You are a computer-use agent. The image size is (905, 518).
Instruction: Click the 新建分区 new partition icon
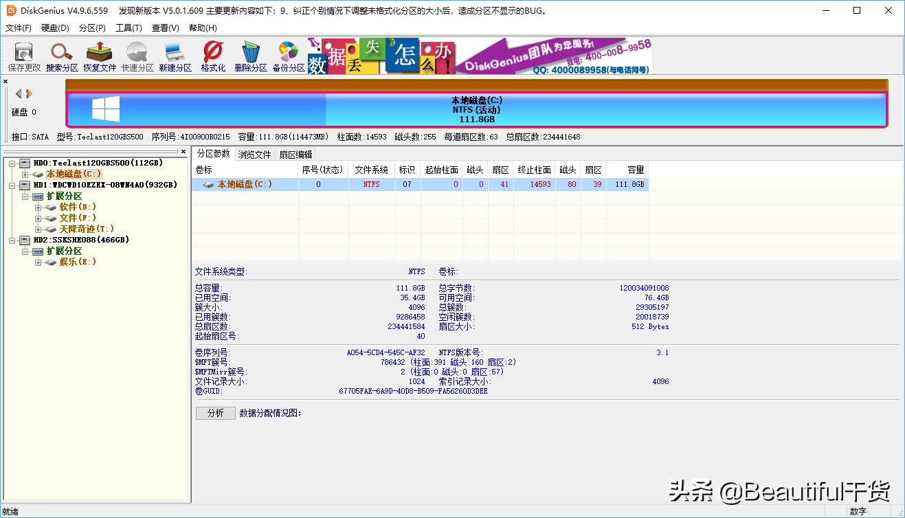[x=174, y=55]
